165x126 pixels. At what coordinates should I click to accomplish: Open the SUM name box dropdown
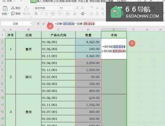tap(31, 23)
